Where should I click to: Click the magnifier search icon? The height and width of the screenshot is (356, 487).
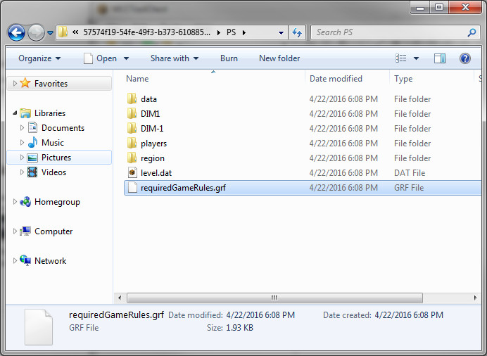[472, 32]
